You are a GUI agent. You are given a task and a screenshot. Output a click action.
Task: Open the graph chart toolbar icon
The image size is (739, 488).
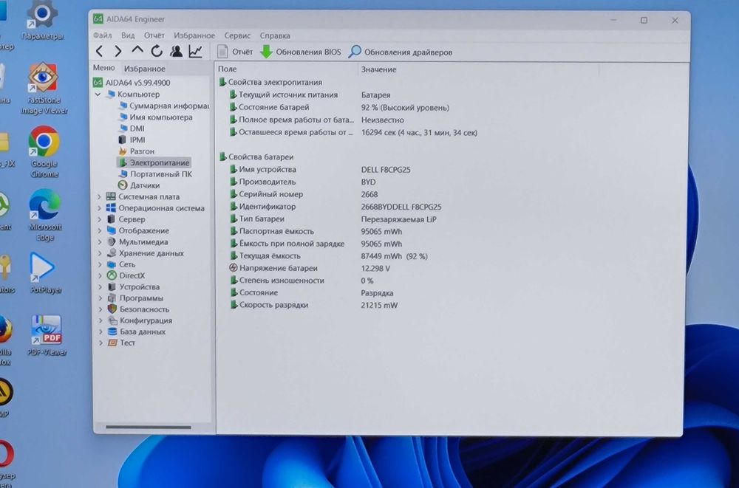pos(195,51)
